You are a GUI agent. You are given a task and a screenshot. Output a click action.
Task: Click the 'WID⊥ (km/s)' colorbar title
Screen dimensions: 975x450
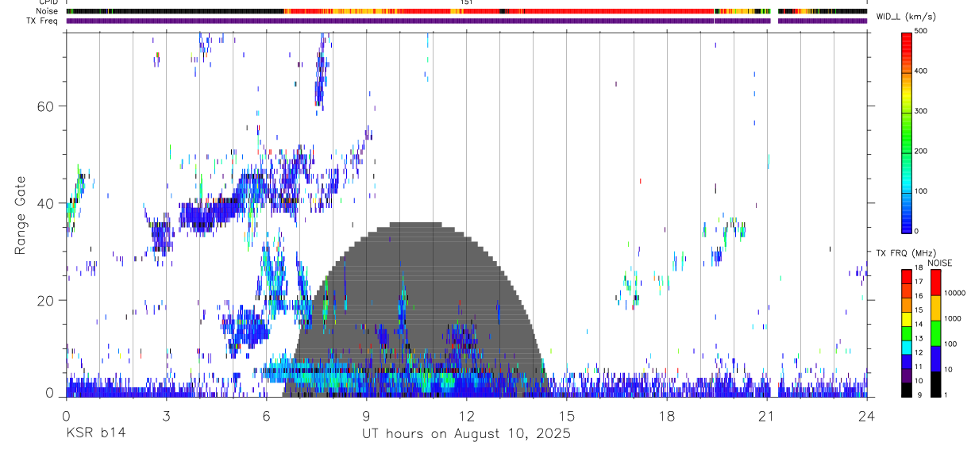(x=908, y=16)
